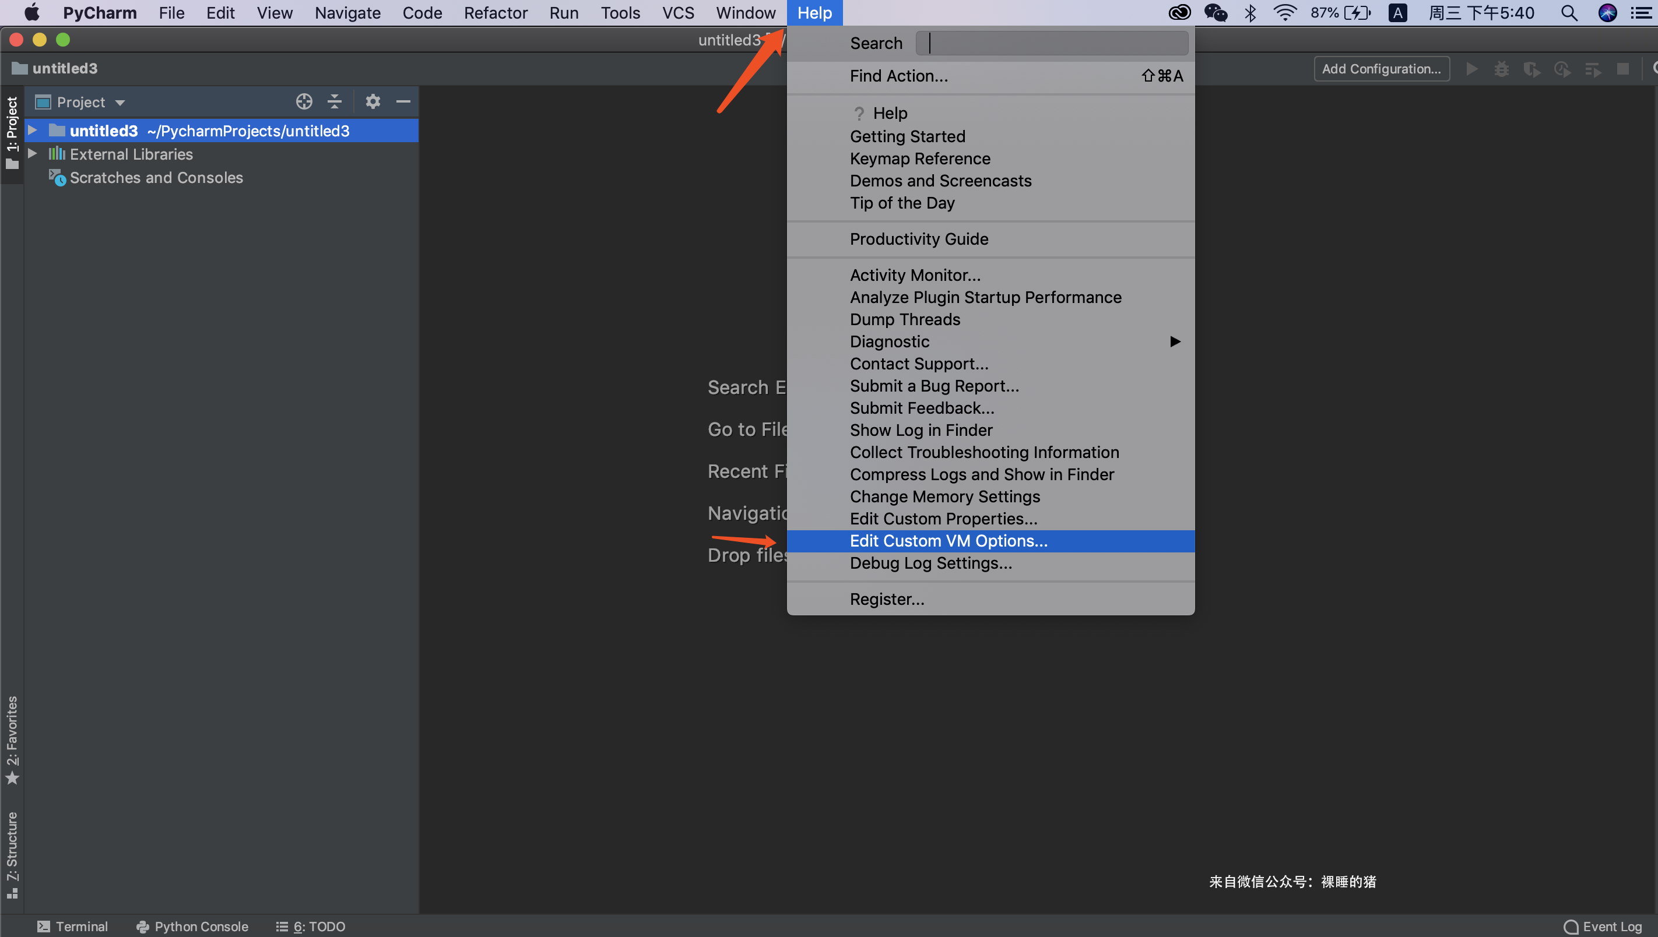The image size is (1658, 937).
Task: Choose Getting Started from Help menu
Action: click(x=990, y=136)
